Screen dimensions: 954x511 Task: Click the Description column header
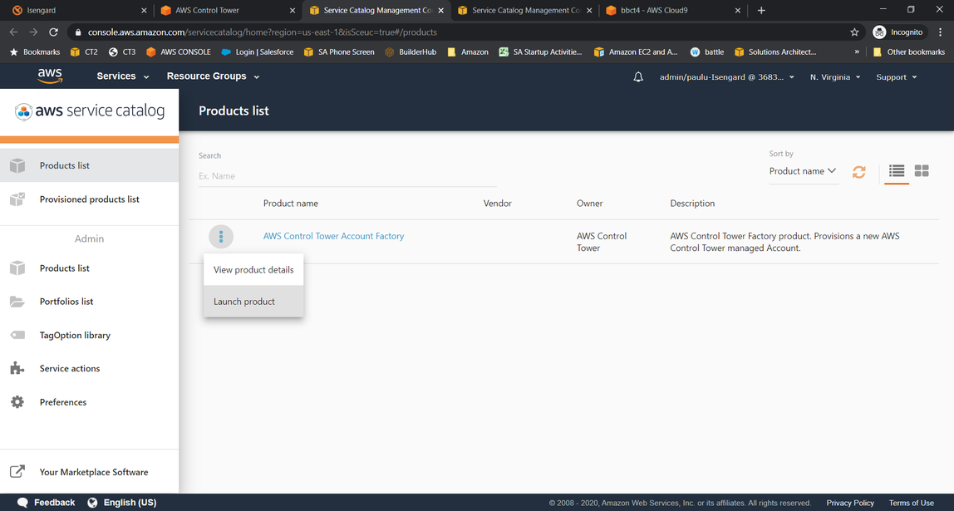coord(692,204)
